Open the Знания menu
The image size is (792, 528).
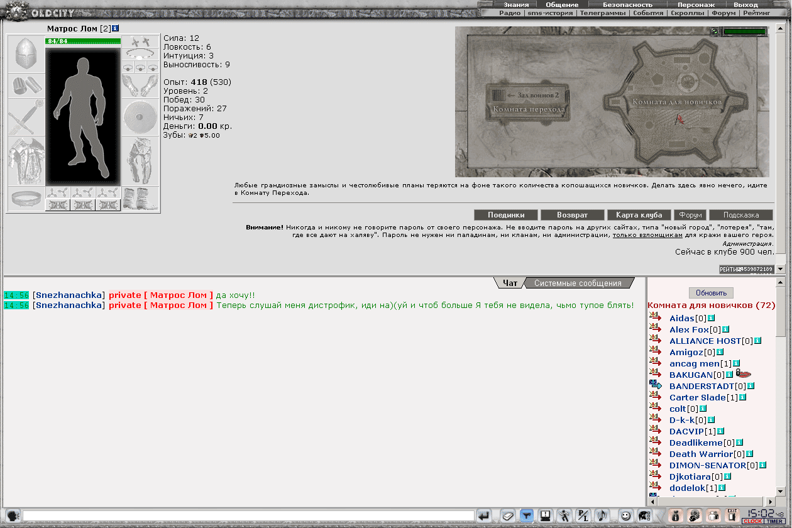tap(515, 4)
